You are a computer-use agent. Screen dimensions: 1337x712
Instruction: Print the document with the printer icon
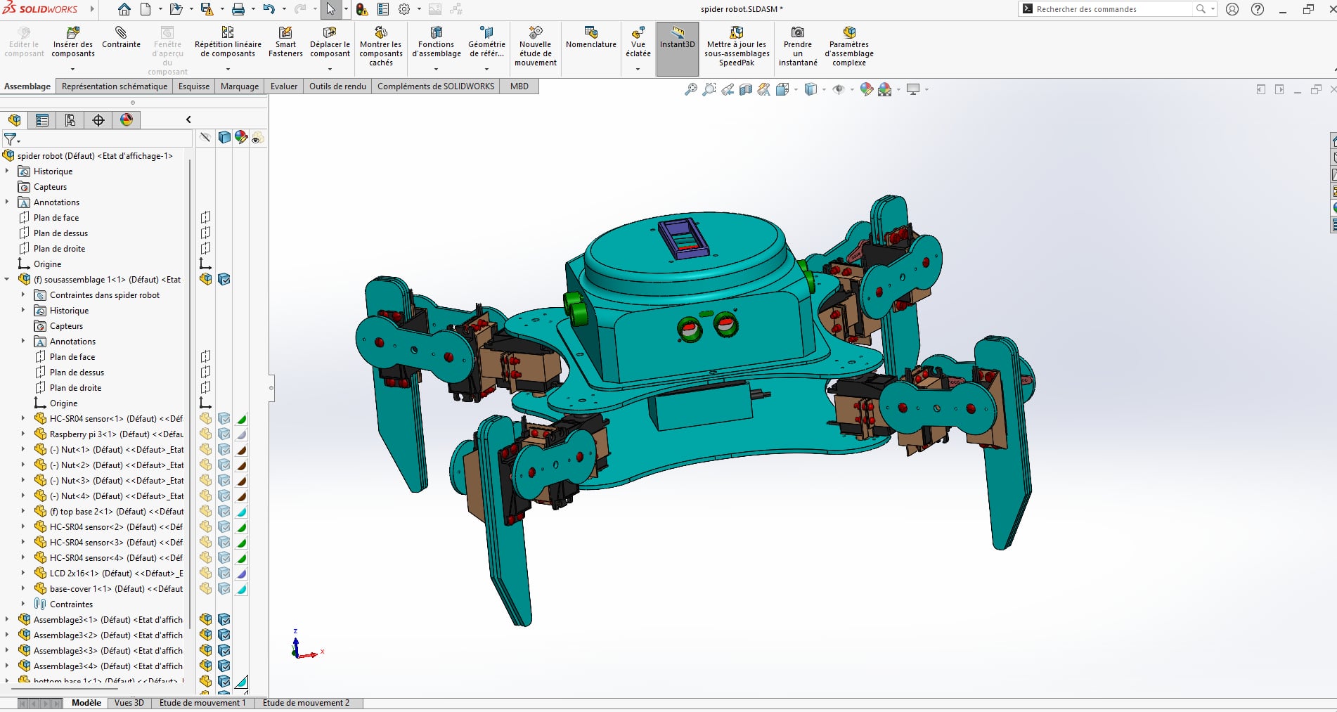pos(238,9)
